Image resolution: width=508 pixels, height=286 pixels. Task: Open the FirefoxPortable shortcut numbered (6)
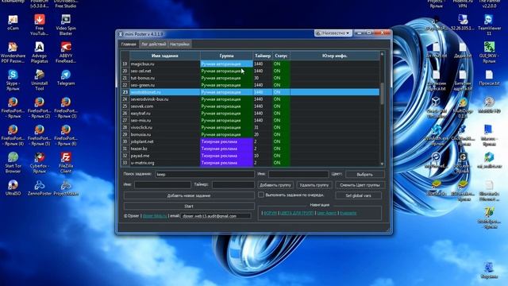click(66, 135)
